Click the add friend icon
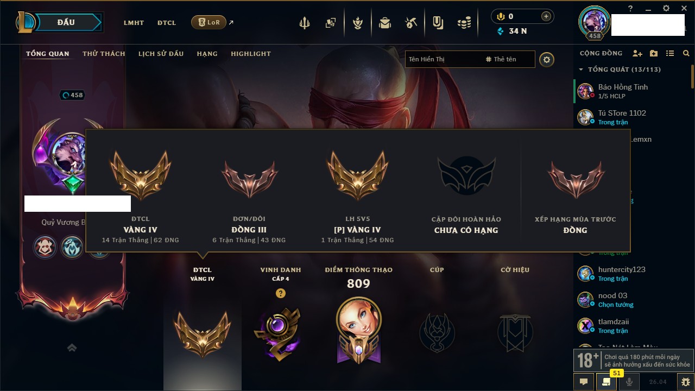 (x=637, y=53)
